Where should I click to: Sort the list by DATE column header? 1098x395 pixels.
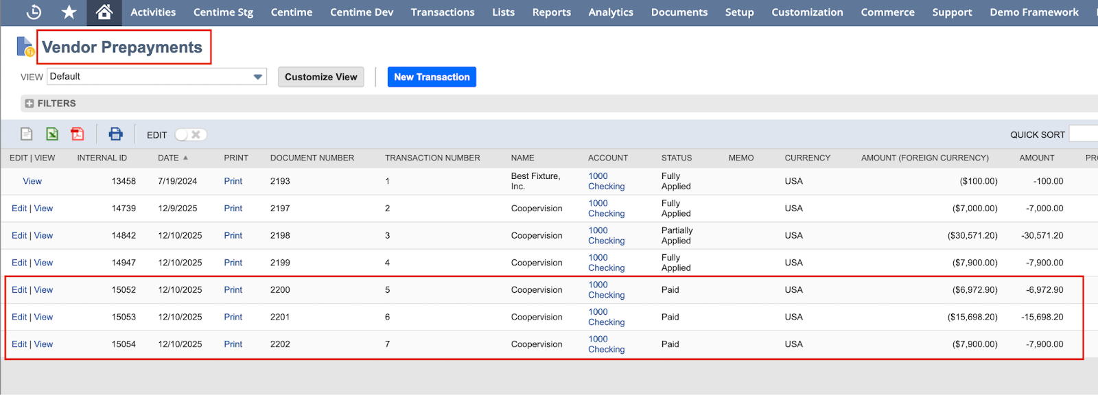click(x=168, y=158)
